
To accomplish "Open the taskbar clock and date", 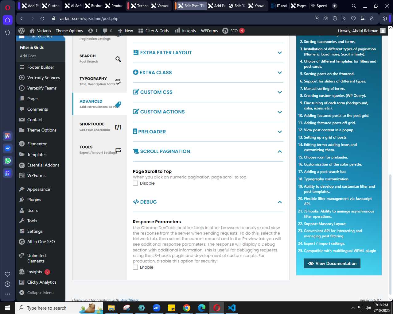I will point(381,308).
